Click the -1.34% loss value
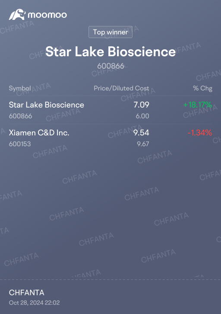 pos(199,133)
